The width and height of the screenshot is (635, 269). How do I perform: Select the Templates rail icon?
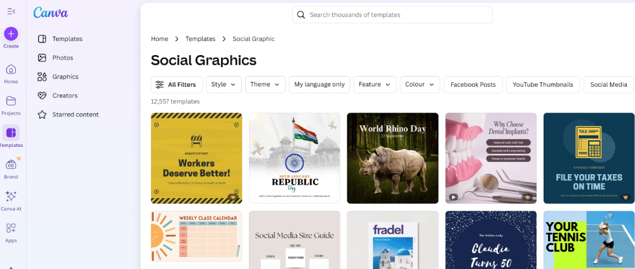pos(11,132)
